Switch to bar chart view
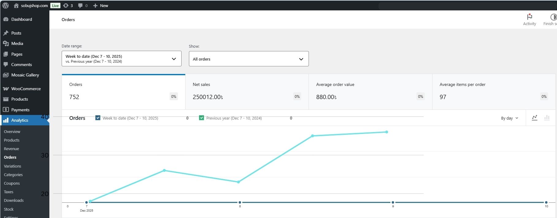 (547, 118)
